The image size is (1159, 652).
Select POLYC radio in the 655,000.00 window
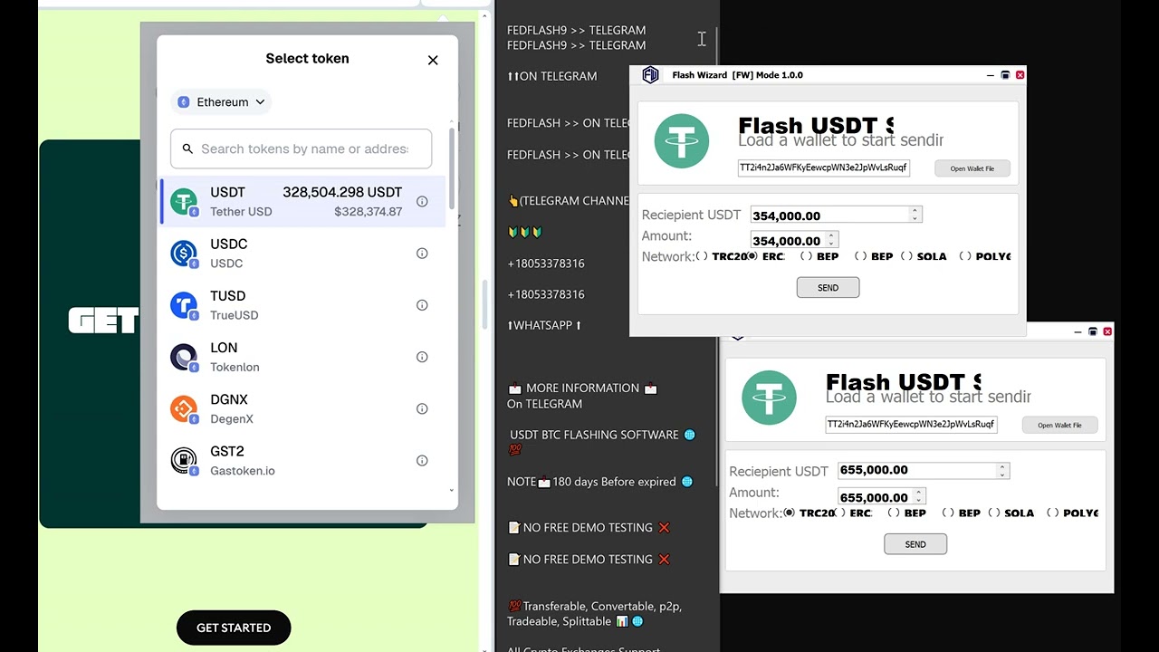click(1053, 513)
